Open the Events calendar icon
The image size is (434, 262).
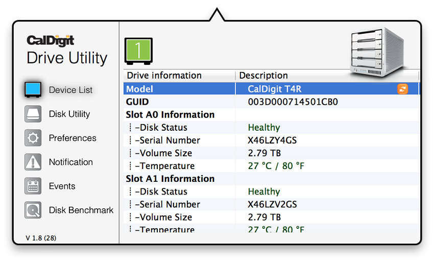[33, 186]
